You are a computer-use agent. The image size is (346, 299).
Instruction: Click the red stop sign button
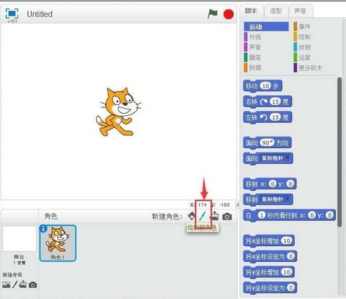(x=229, y=14)
